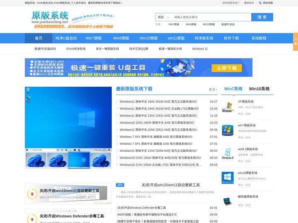Viewport: 298px width, 223px height.
Task: Open the 最新软件 top link
Action: pos(249,3)
